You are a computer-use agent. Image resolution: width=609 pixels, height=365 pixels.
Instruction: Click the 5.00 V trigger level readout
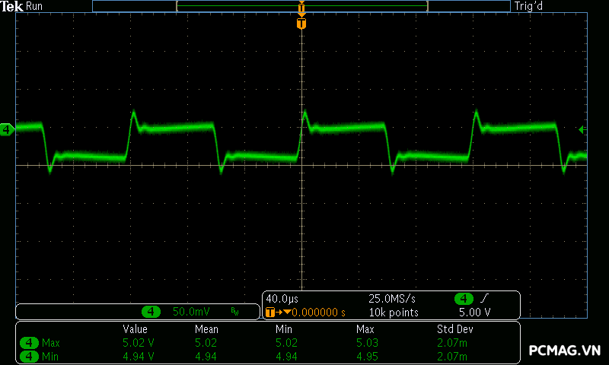coord(474,312)
